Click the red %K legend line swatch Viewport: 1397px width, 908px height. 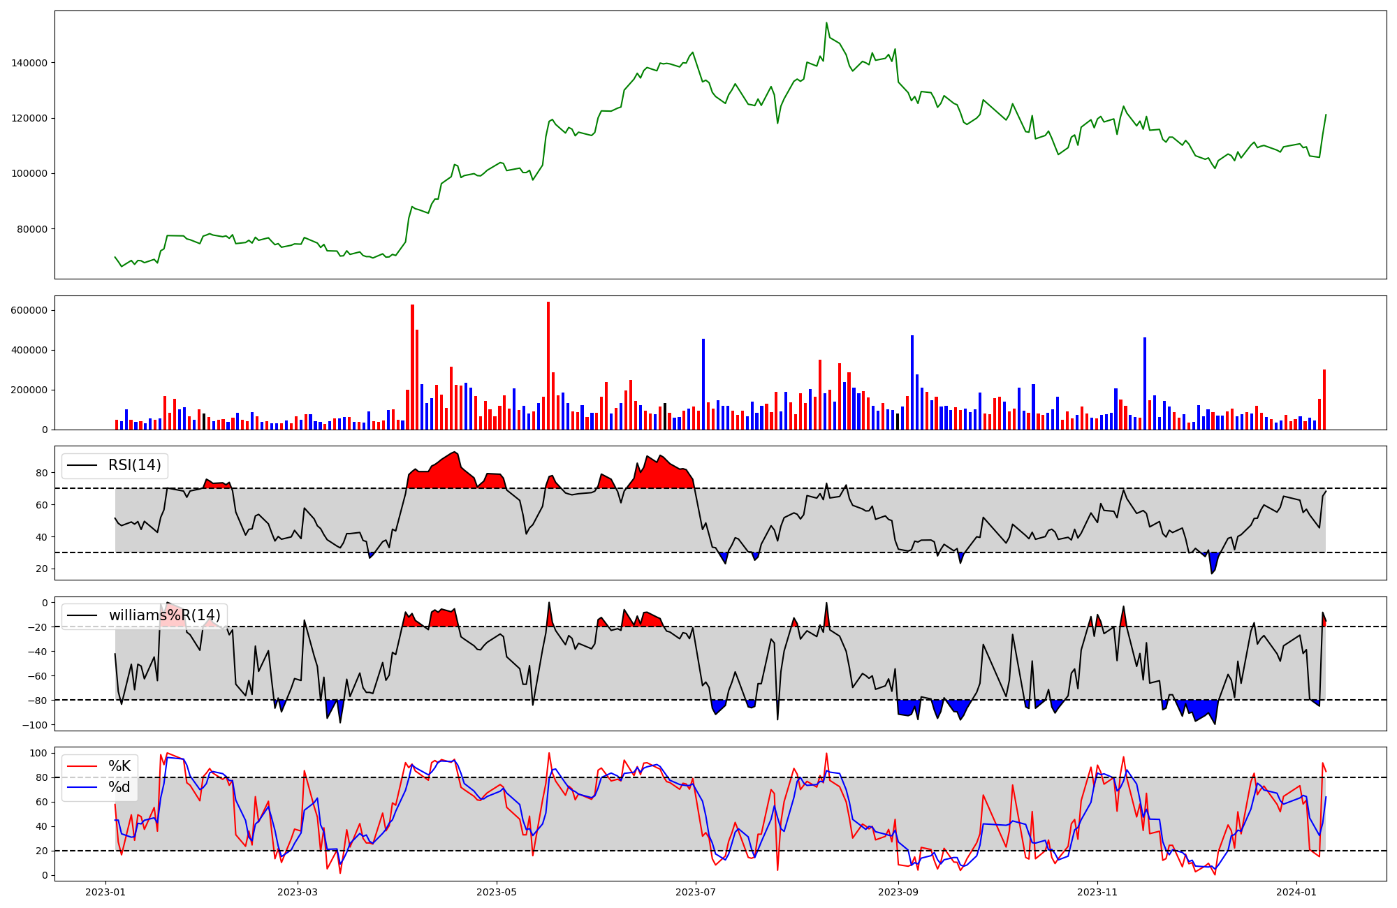tap(82, 766)
